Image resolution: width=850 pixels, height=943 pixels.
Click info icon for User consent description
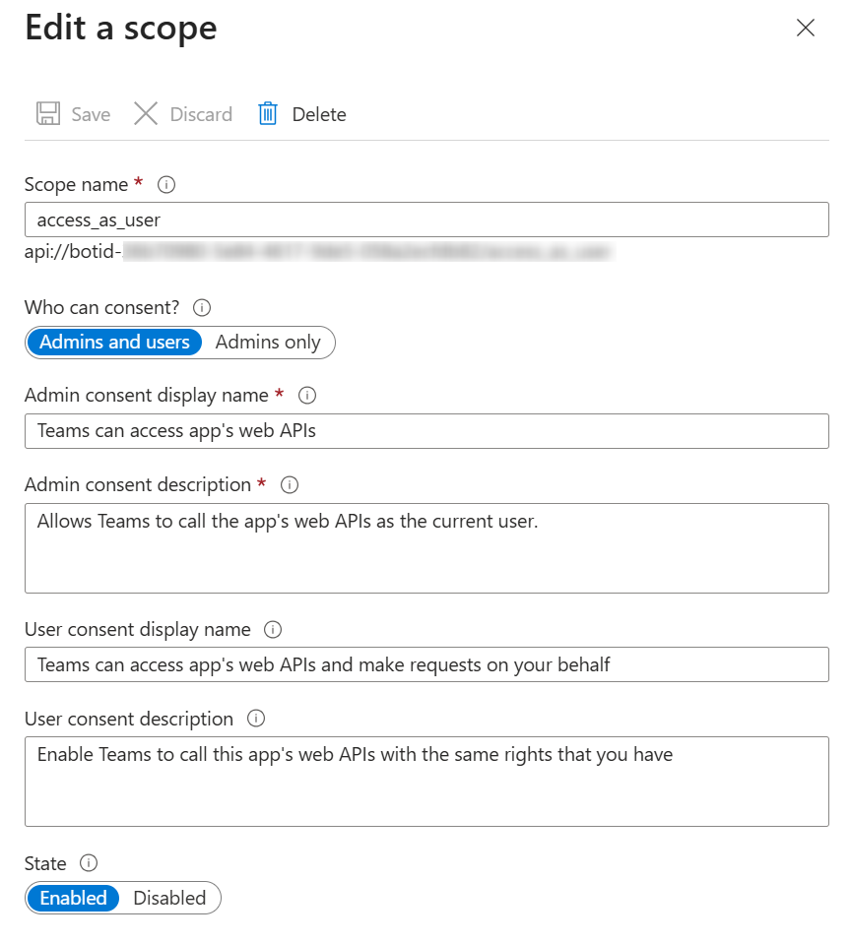[x=256, y=719]
